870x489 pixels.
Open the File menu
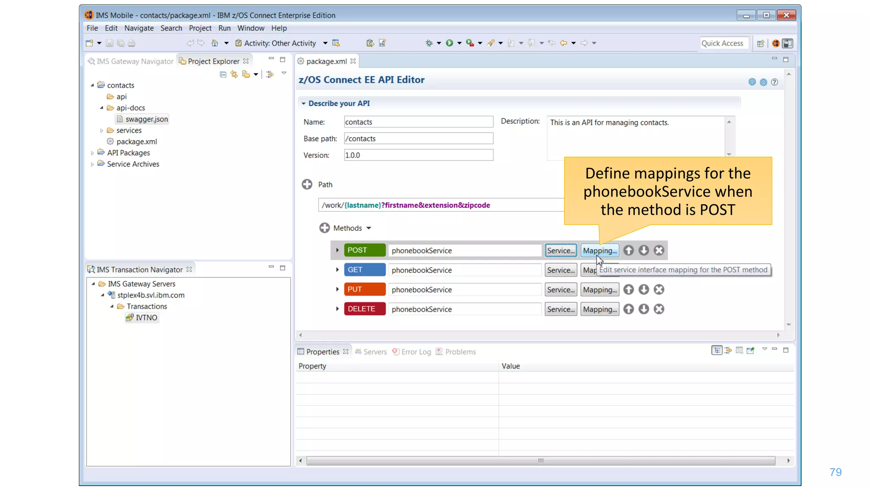point(92,28)
